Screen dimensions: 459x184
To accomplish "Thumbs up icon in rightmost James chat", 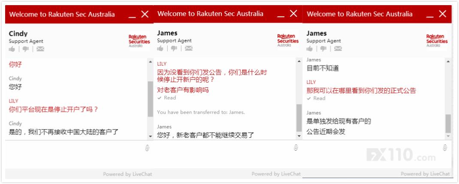I will (309, 49).
